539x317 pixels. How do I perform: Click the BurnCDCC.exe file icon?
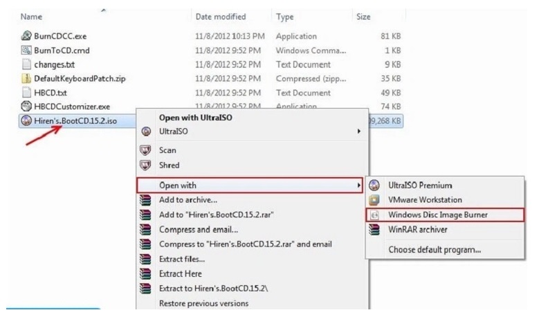27,36
